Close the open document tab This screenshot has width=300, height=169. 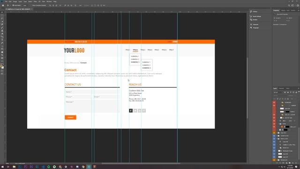pyautogui.click(x=32, y=9)
